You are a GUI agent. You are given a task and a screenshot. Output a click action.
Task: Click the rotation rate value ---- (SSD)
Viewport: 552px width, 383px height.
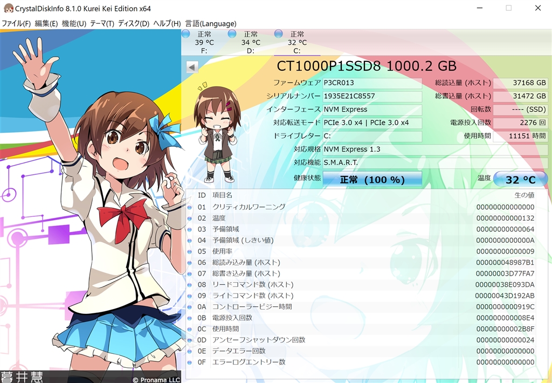[520, 110]
